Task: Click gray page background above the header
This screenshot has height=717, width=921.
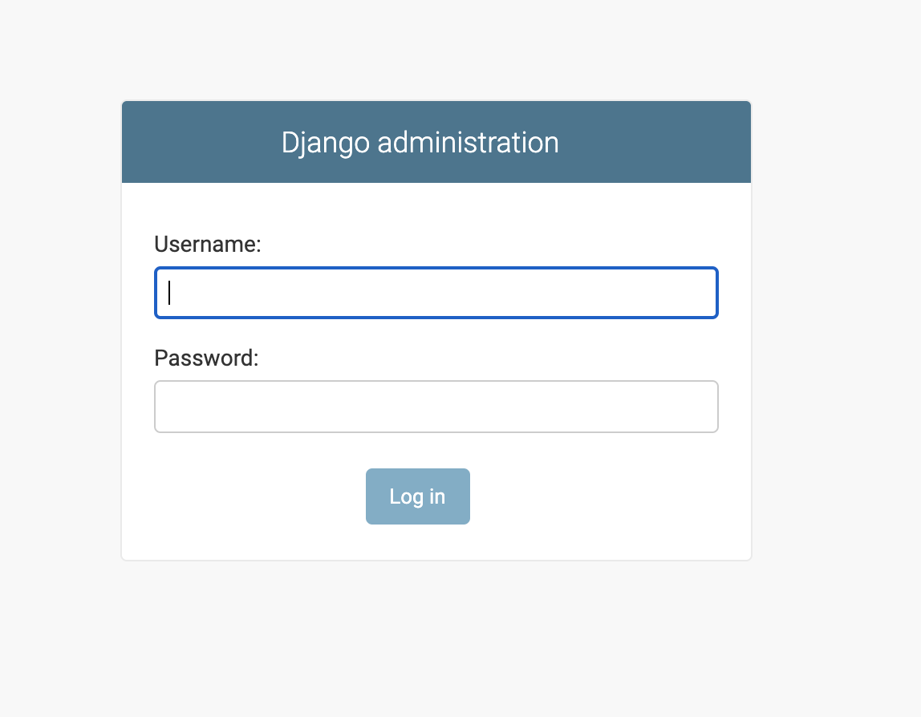Action: click(436, 50)
